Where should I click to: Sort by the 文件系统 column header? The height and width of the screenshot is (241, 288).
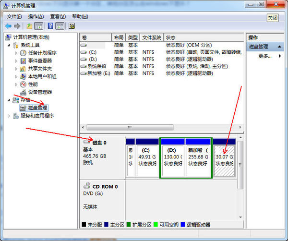pos(152,37)
